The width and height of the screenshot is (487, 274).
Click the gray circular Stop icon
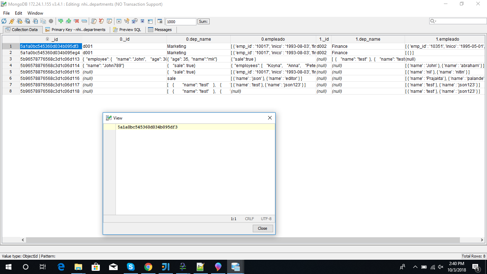point(51,21)
